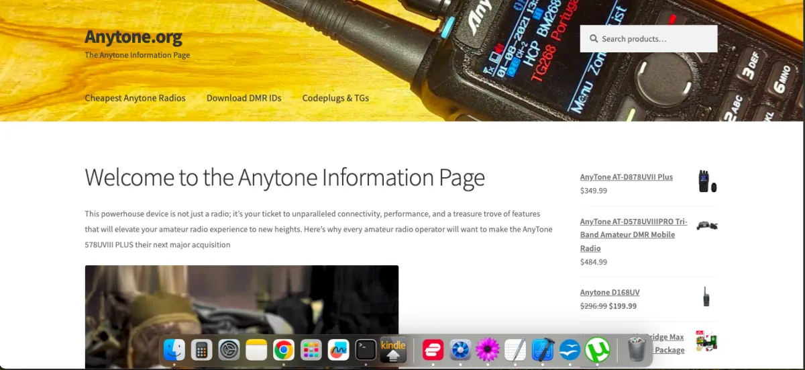
Task: Click the $199.99 sale price
Action: click(623, 306)
